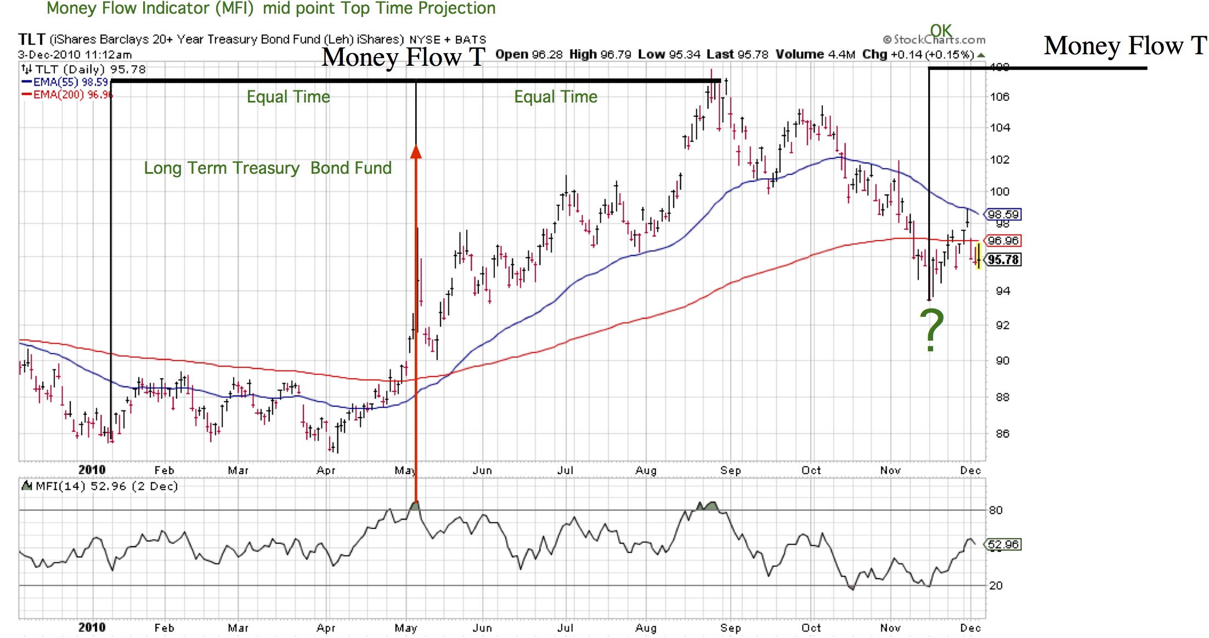Click the Long Term Treasury Bond Fund annotation
Viewport: 1209px width, 638px height.
coord(268,168)
